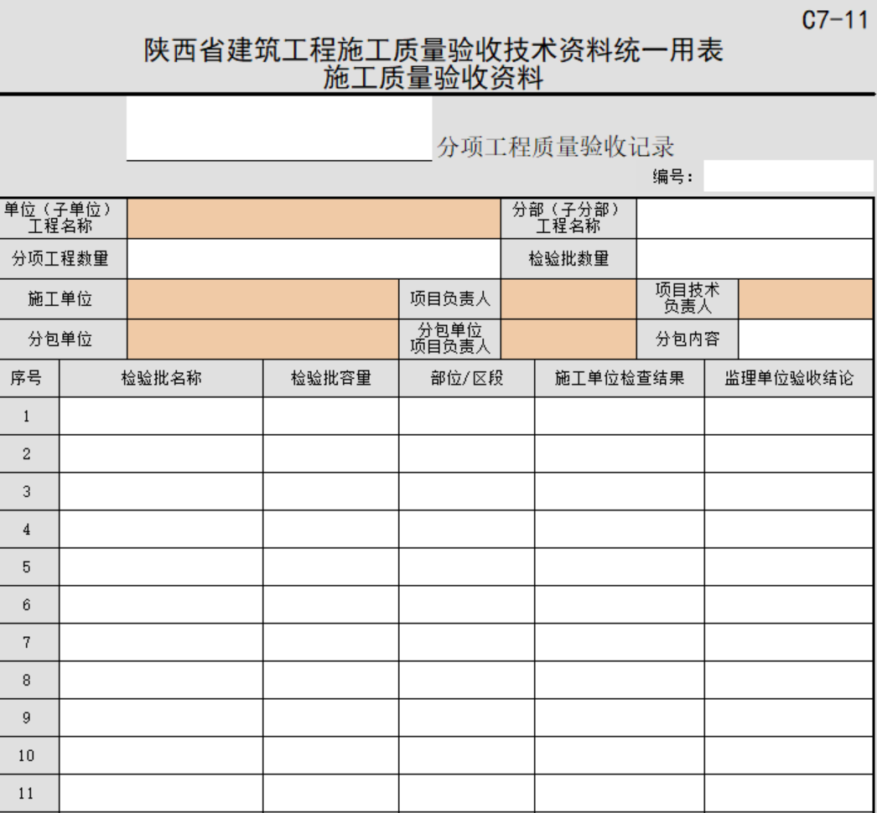Click the orange 单位（子单位）工程名称 value cell
Image resolution: width=877 pixels, height=813 pixels.
click(314, 219)
